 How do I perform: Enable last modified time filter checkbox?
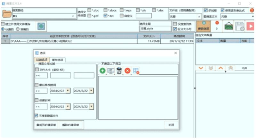(x=36, y=85)
